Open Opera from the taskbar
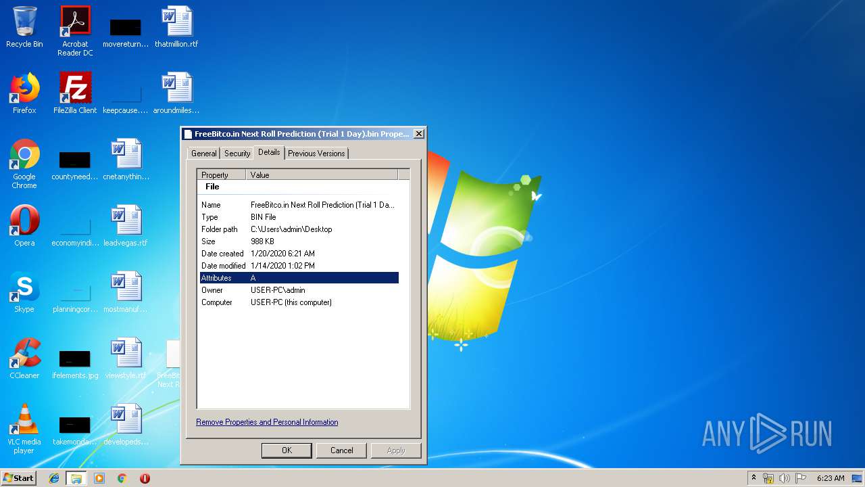 pos(145,478)
